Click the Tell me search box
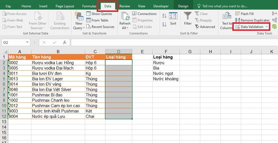The image size is (278, 143). point(226,6)
